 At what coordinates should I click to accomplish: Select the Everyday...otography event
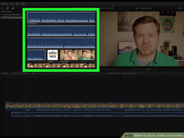(x=11, y=17)
